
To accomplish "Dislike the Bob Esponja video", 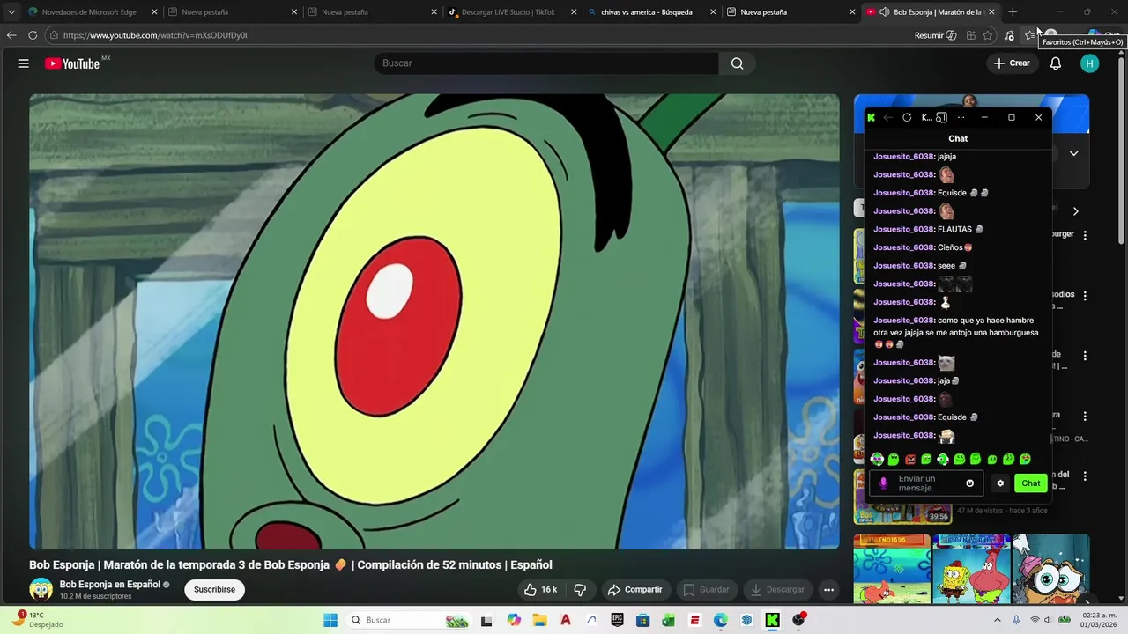I will pyautogui.click(x=580, y=589).
